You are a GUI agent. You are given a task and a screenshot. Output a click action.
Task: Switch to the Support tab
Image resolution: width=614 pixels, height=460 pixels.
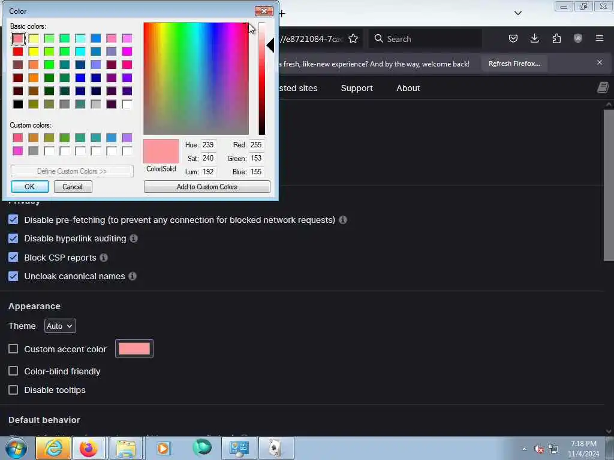pyautogui.click(x=357, y=88)
